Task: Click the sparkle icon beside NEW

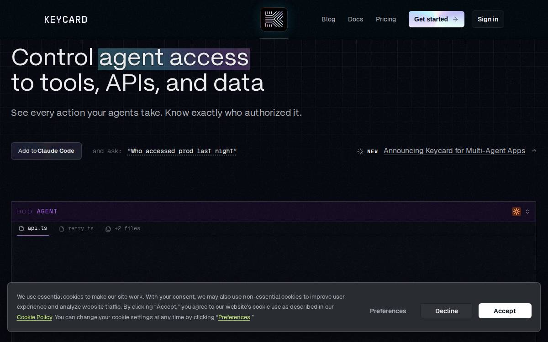Action: tap(360, 151)
